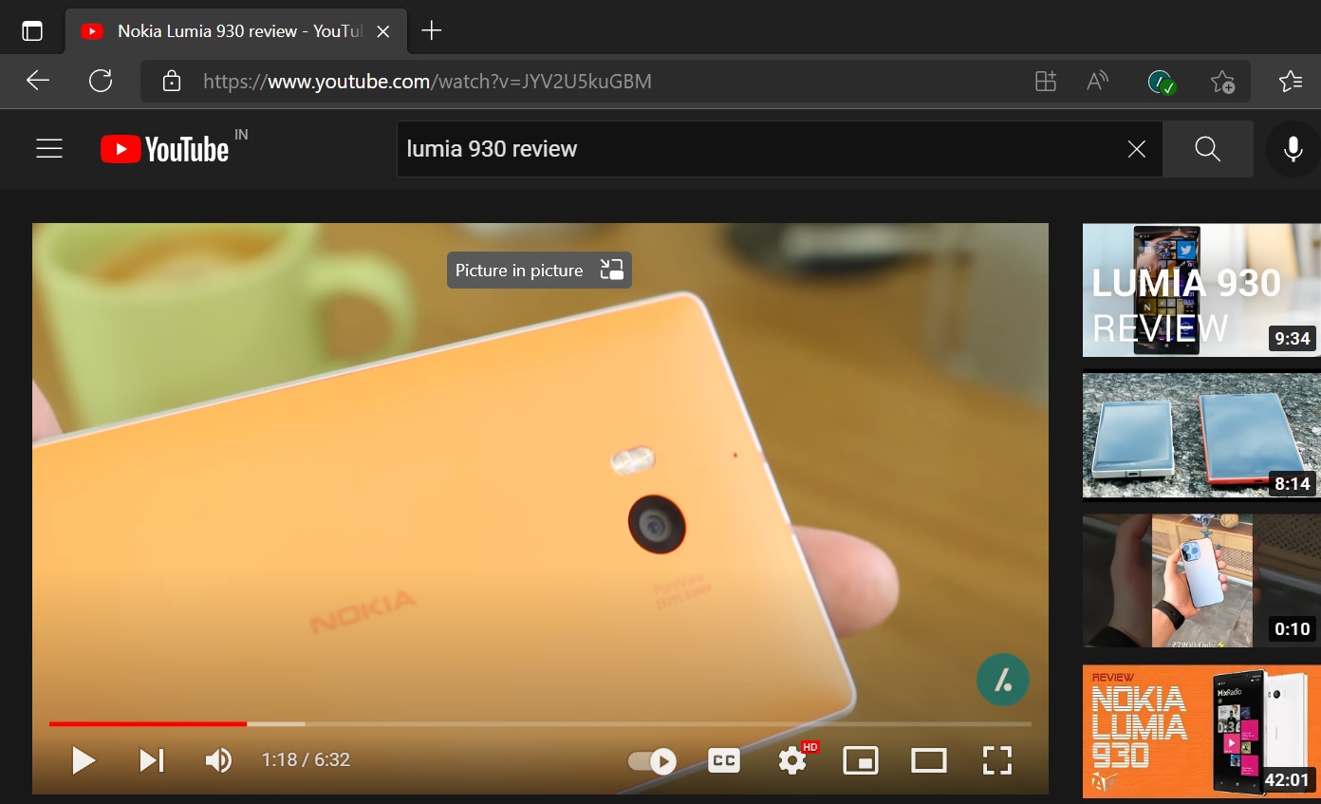
Task: Submit search with the magnifier button
Action: coord(1208,149)
